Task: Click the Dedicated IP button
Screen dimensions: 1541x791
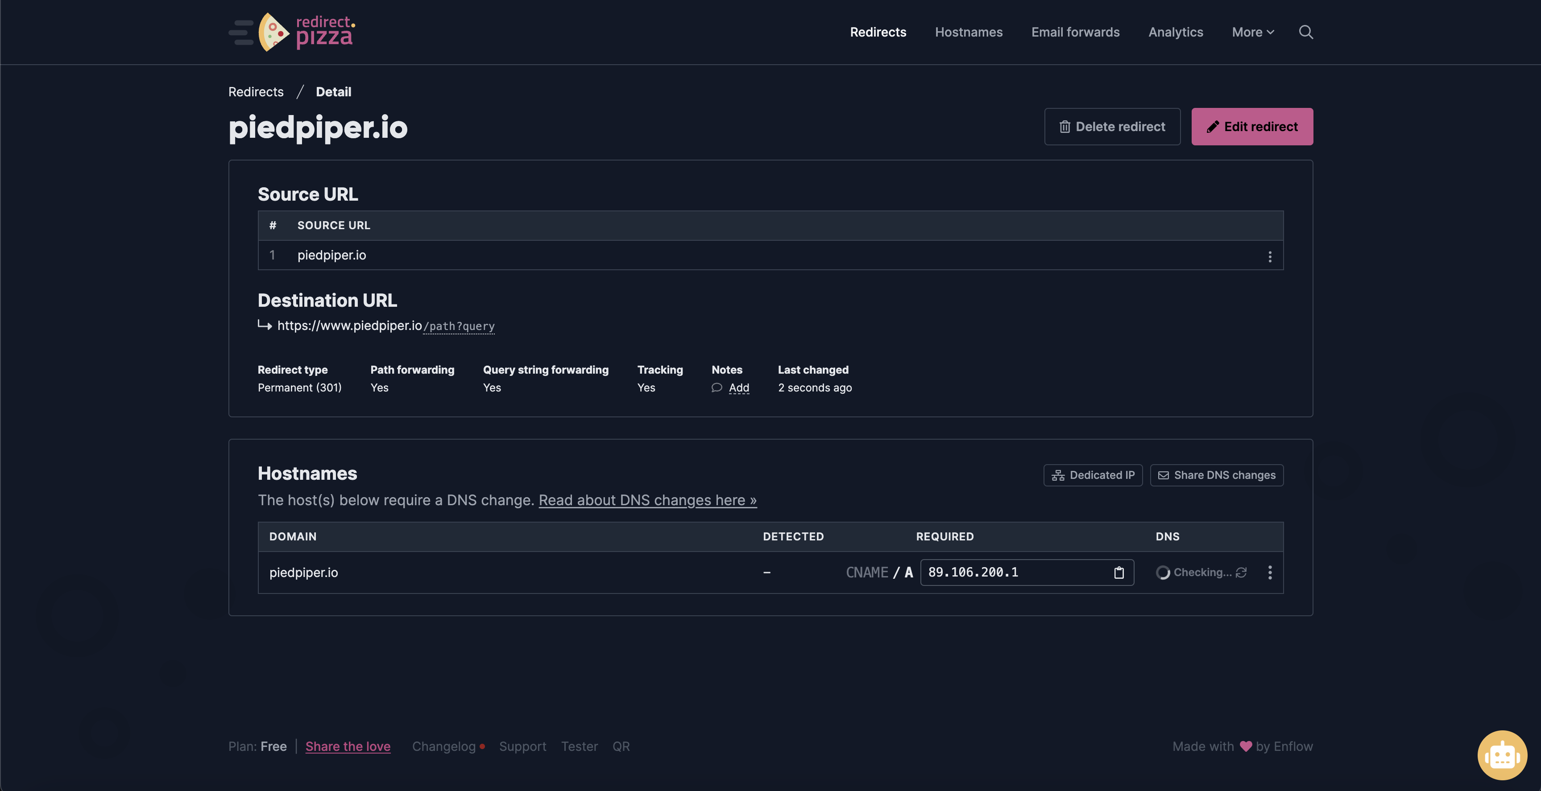Action: pyautogui.click(x=1093, y=475)
